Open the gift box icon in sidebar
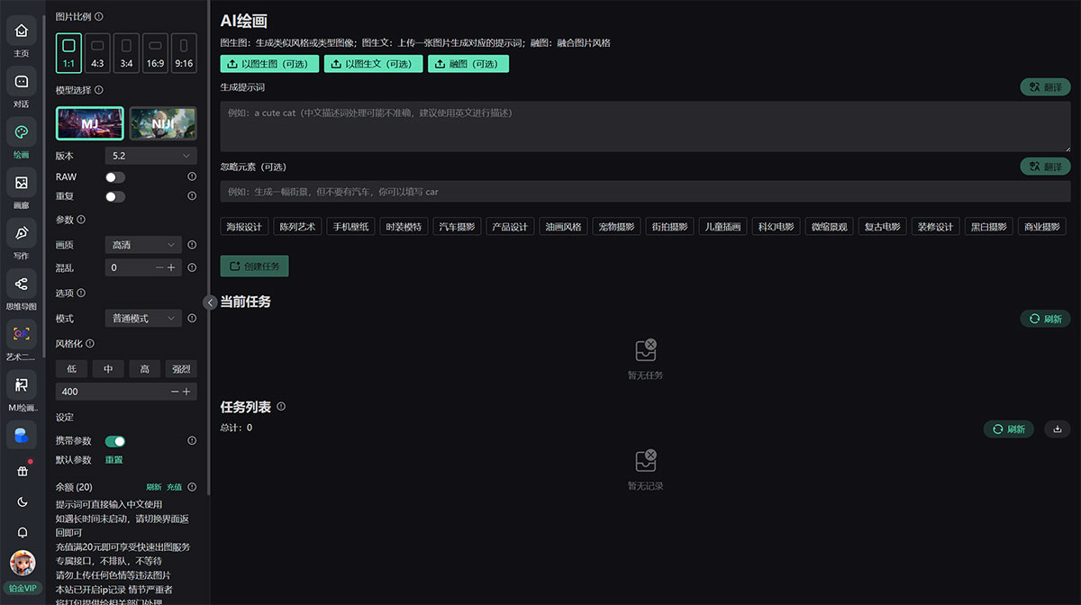Viewport: 1081px width, 605px height. 21,470
